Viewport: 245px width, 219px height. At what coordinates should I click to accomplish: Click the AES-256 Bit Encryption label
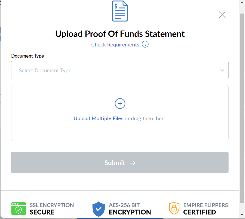click(130, 209)
